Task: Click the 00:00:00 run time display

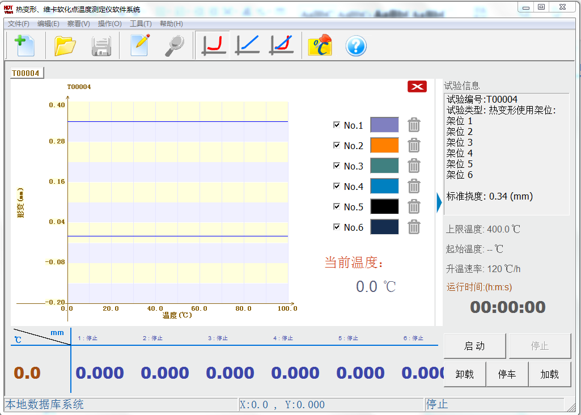Action: (508, 307)
